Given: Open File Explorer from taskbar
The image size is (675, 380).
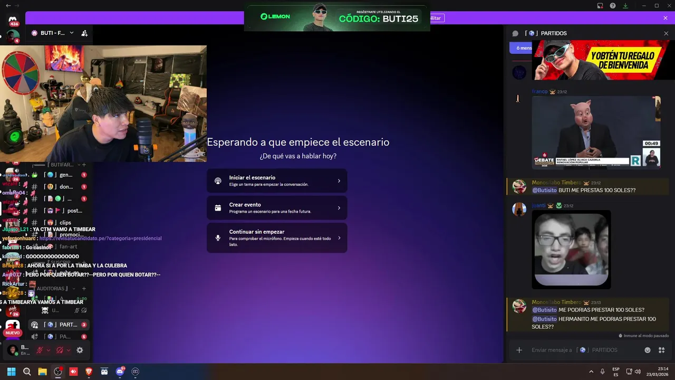Looking at the screenshot, I should pos(42,372).
